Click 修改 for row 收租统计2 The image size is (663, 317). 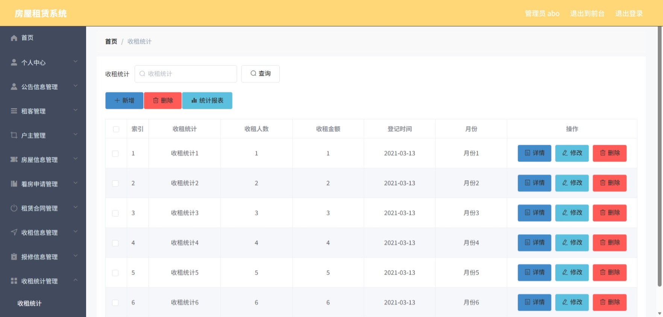coord(572,183)
